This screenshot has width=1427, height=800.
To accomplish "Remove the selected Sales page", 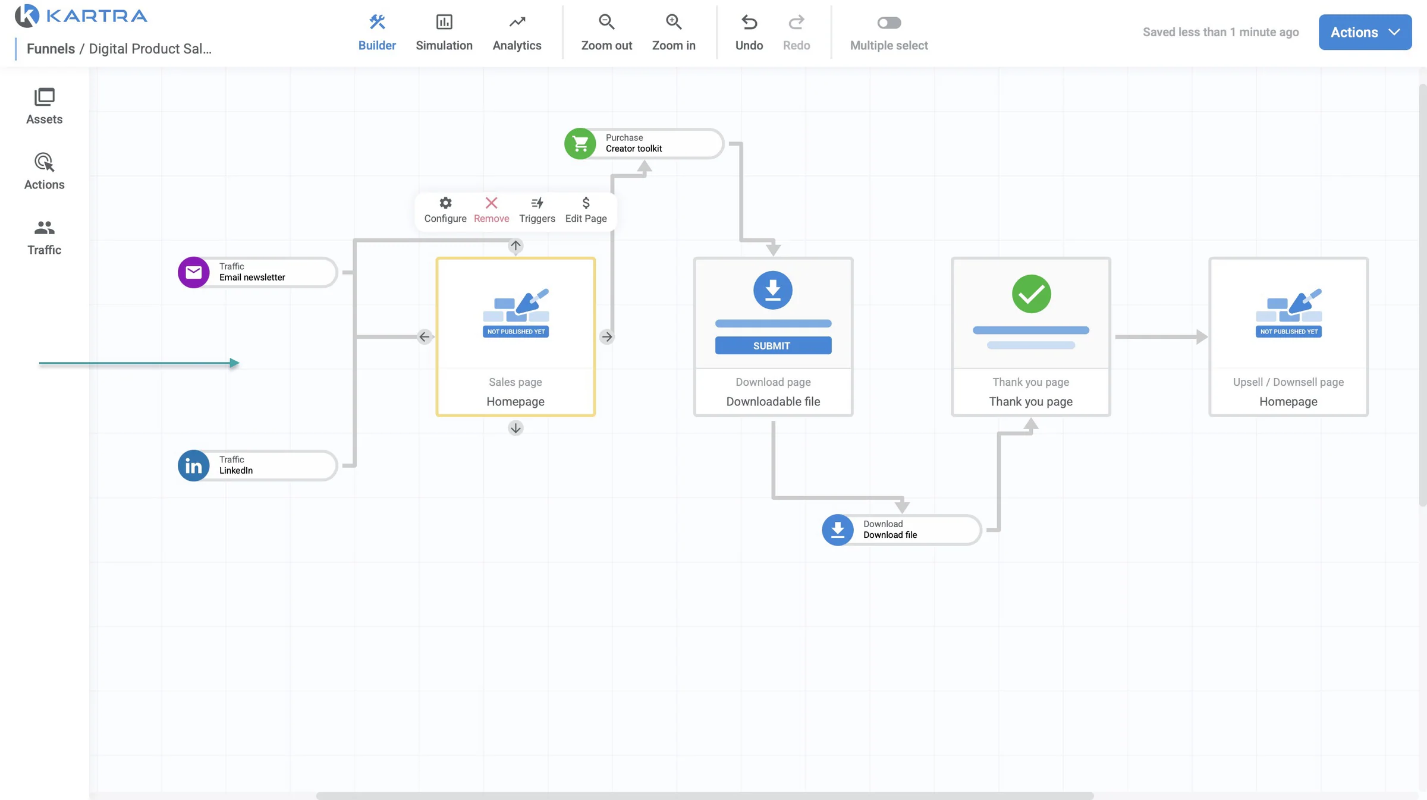I will (491, 210).
